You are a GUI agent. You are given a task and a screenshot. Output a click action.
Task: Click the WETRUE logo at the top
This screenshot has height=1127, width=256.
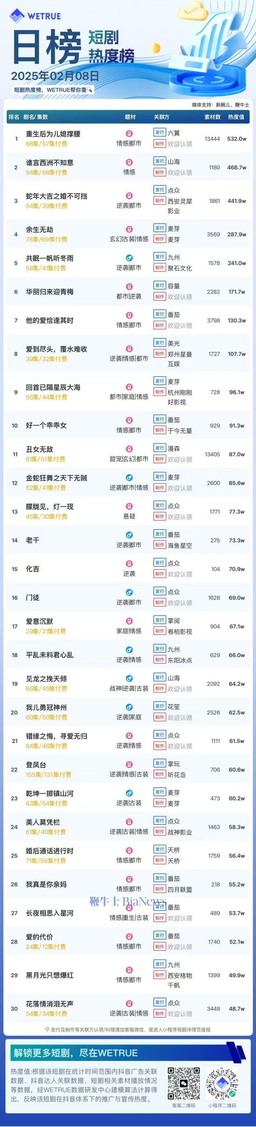point(35,16)
